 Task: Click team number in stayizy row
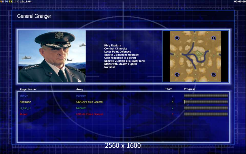(x=172, y=96)
